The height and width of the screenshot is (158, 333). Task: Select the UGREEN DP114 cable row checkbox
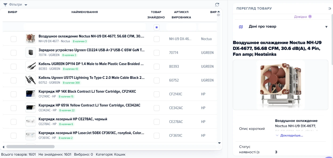pyautogui.click(x=14, y=67)
